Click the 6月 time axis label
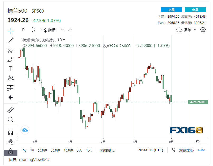Viewport: 213px width, 166px height. [x=70, y=142]
